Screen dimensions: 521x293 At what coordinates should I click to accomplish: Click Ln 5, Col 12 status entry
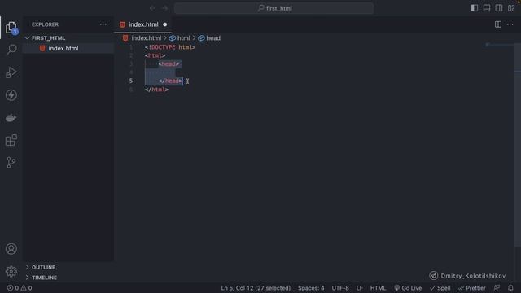point(256,288)
